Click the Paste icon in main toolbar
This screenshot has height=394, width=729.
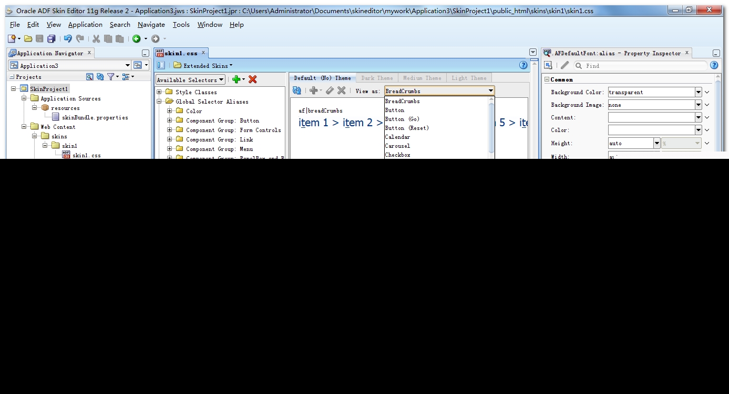coord(120,38)
